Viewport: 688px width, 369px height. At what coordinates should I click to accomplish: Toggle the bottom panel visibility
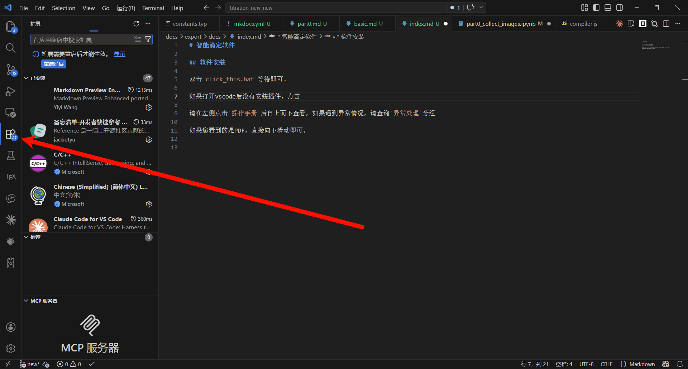(x=608, y=8)
